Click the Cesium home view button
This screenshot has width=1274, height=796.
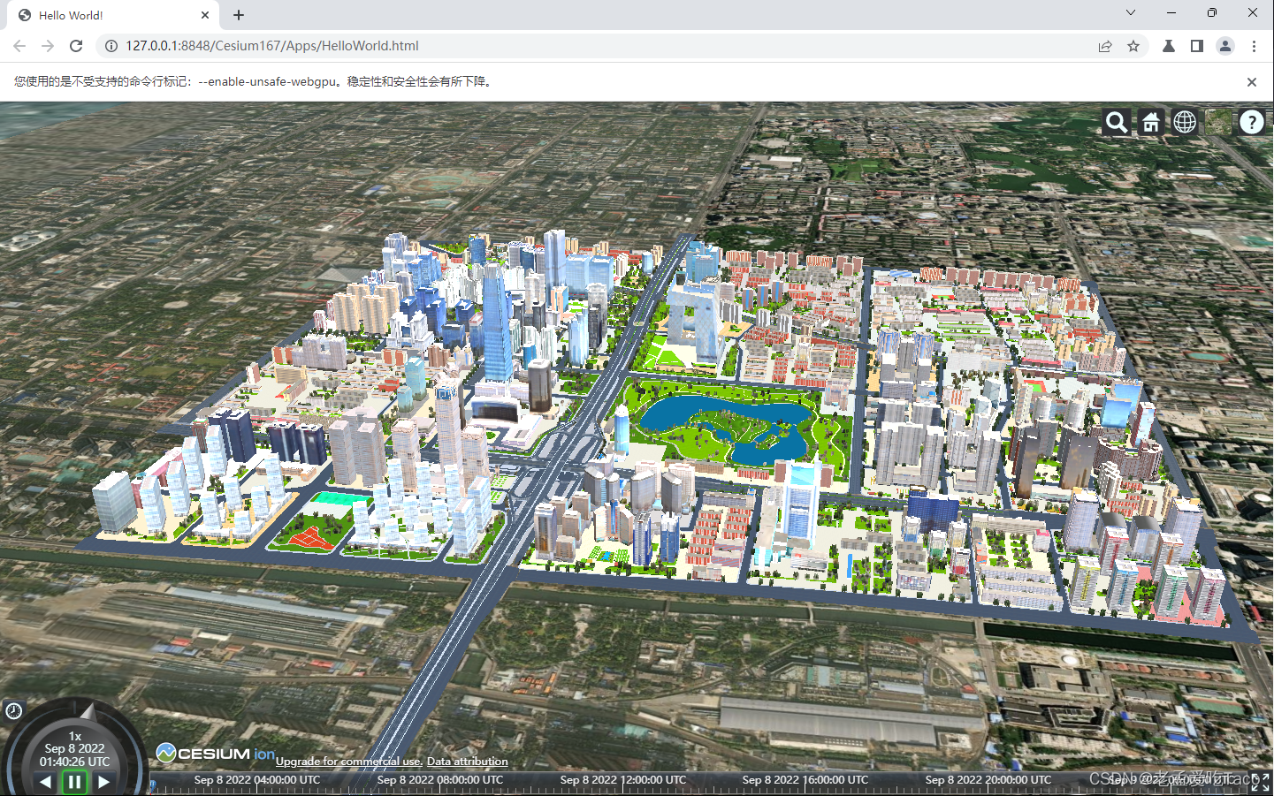point(1150,122)
